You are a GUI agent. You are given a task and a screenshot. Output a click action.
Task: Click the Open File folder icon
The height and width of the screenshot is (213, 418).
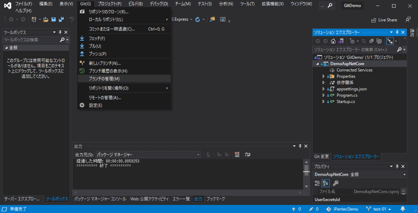point(46,19)
